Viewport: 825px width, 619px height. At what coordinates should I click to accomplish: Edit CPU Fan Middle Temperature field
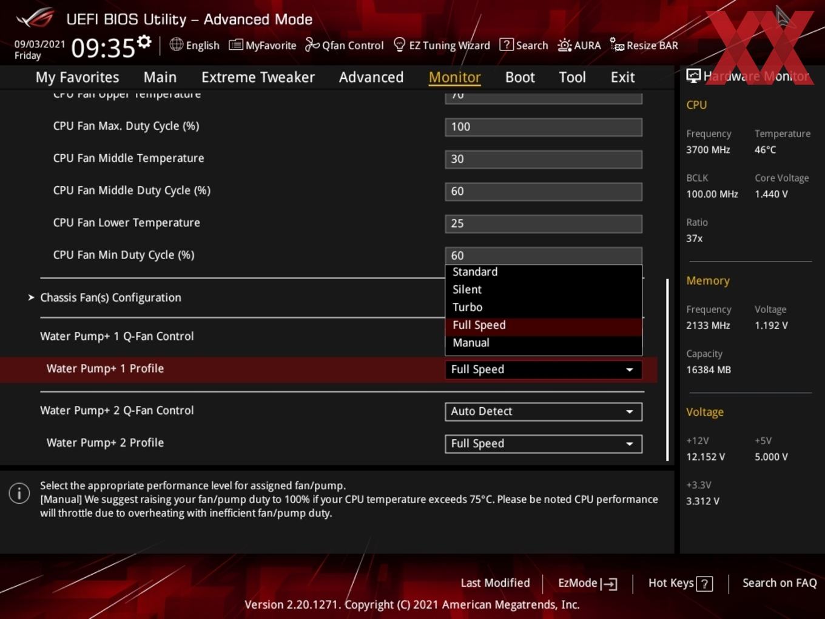coord(544,159)
